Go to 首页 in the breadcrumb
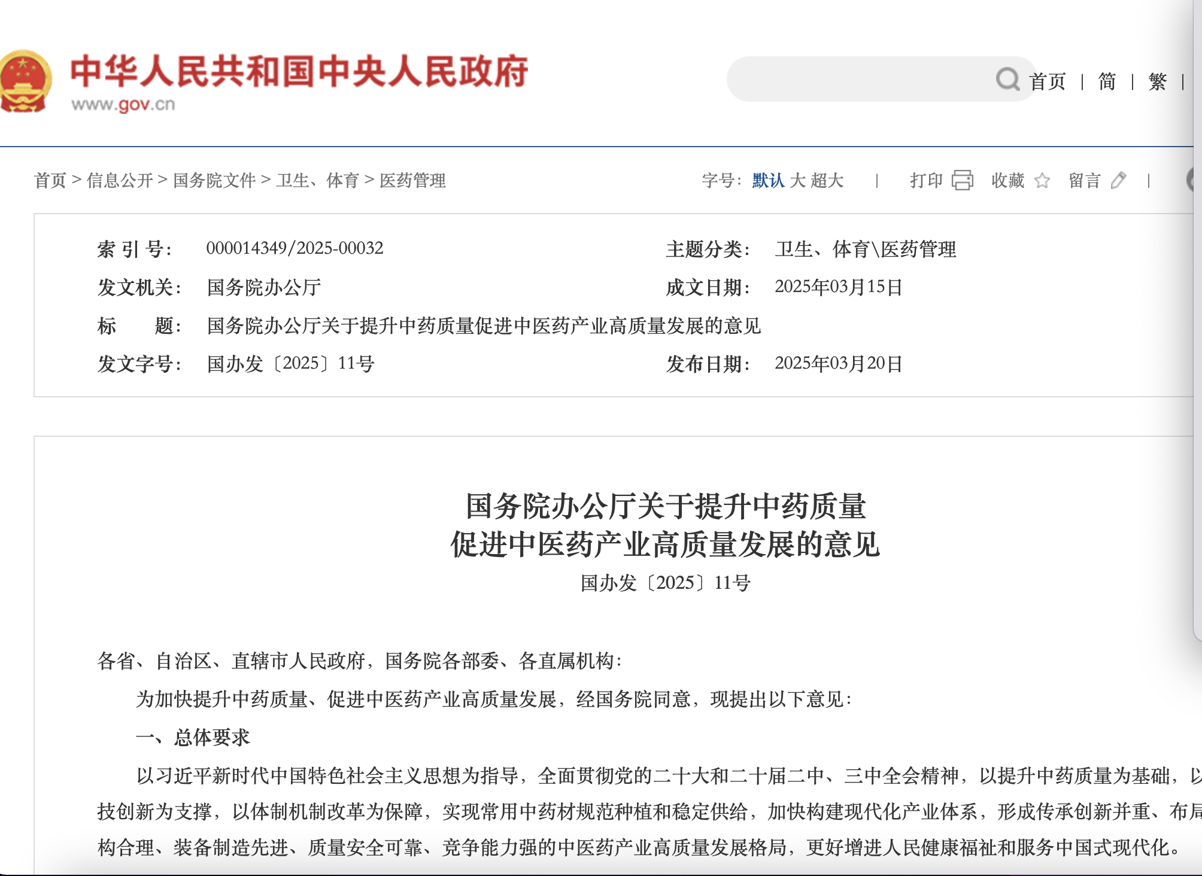 point(50,180)
